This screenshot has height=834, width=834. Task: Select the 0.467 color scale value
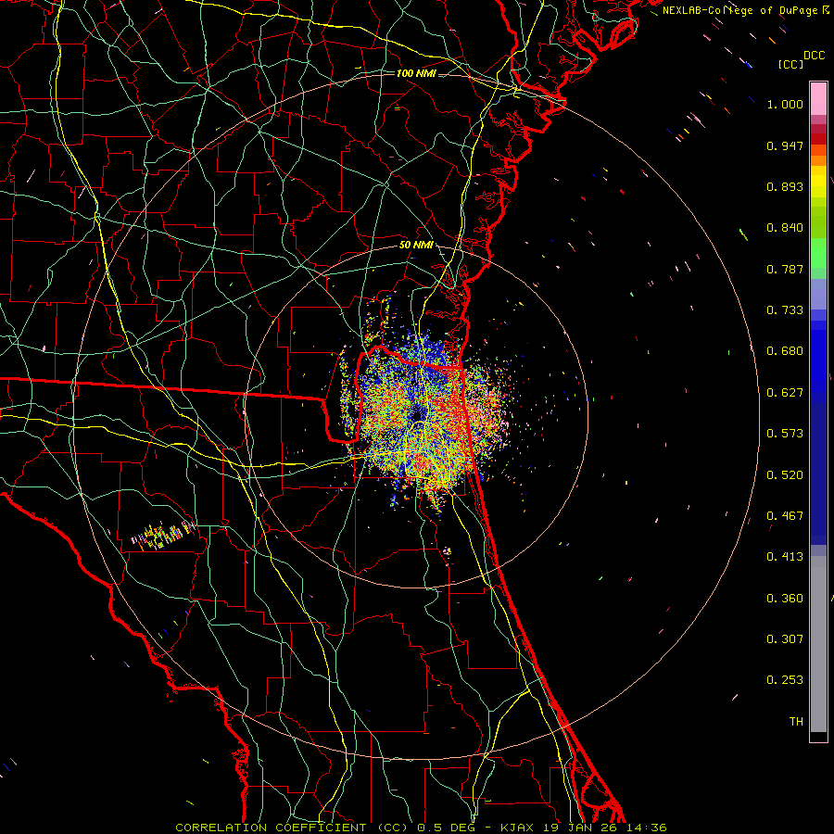coord(785,516)
